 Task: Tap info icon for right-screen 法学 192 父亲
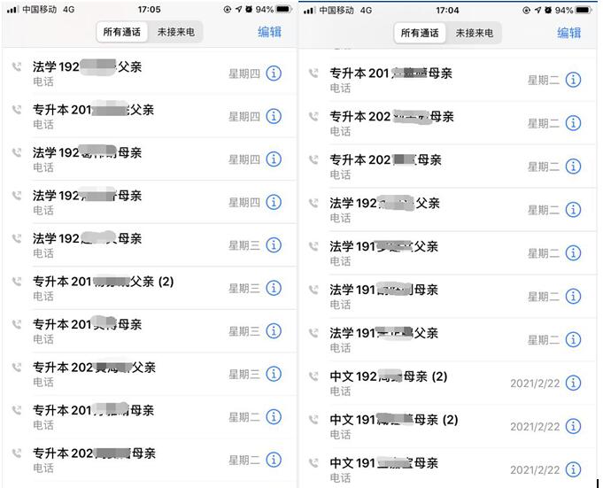coord(573,210)
